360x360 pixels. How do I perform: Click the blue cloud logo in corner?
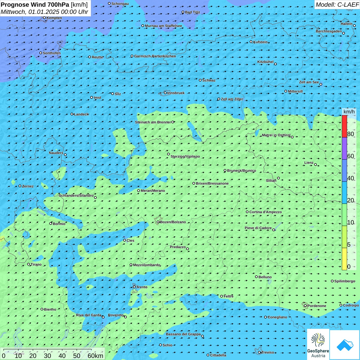(x=345, y=345)
